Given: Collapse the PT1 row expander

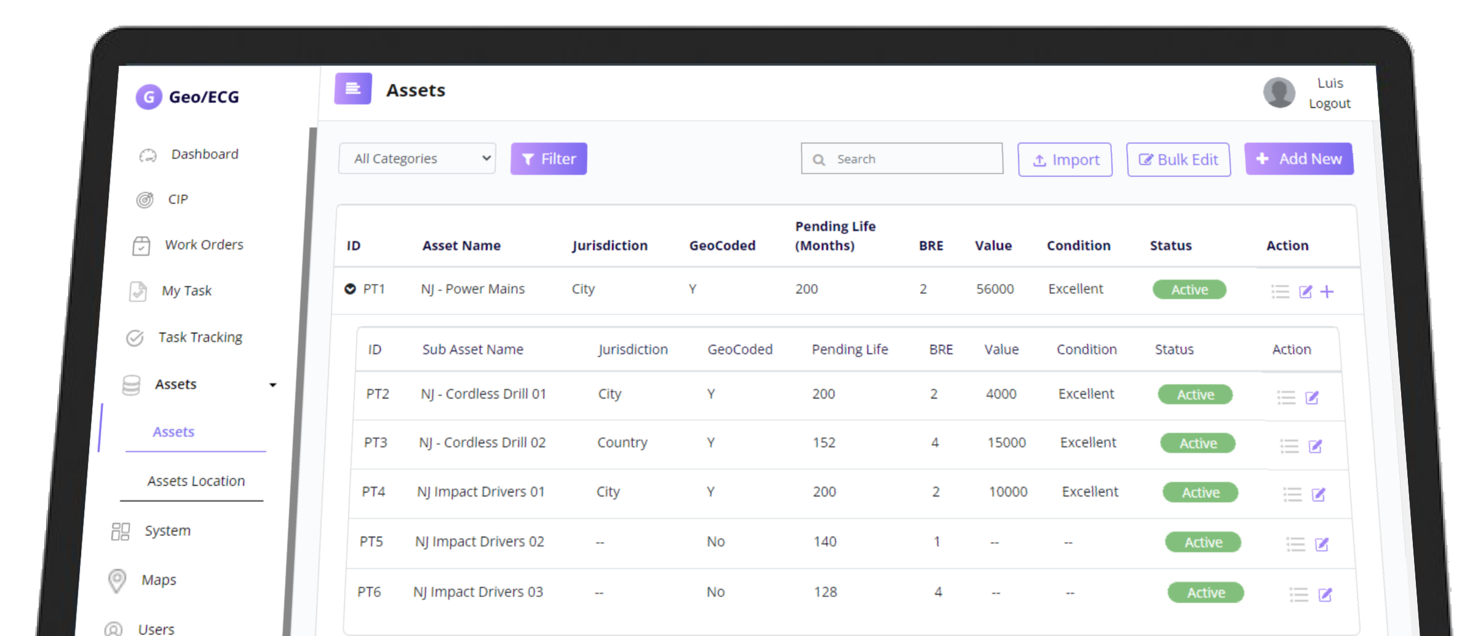Looking at the screenshot, I should pyautogui.click(x=350, y=289).
